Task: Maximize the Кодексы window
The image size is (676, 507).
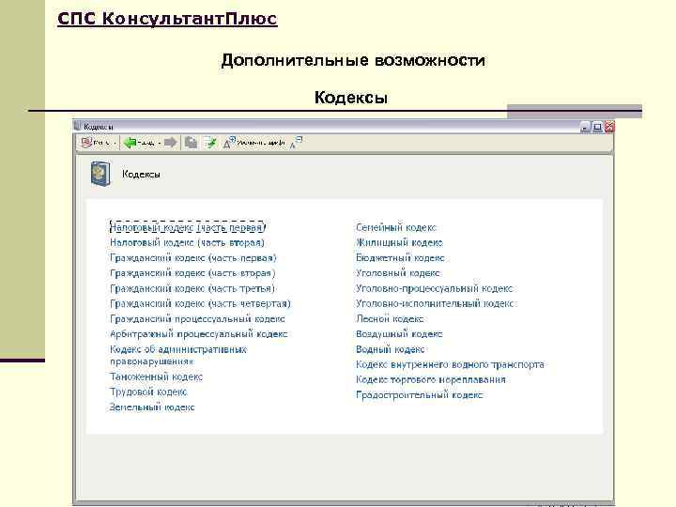Action: tap(597, 127)
